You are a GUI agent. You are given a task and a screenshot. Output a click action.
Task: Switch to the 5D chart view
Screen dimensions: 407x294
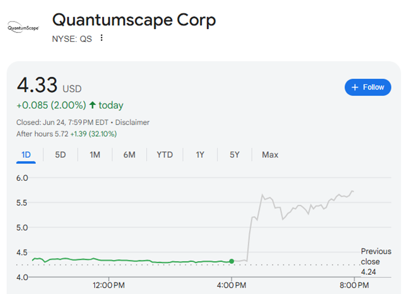click(x=60, y=155)
